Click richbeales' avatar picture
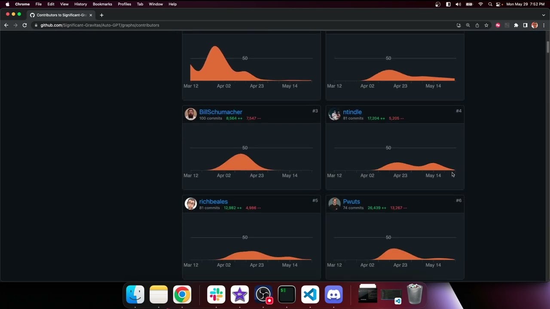 (191, 204)
